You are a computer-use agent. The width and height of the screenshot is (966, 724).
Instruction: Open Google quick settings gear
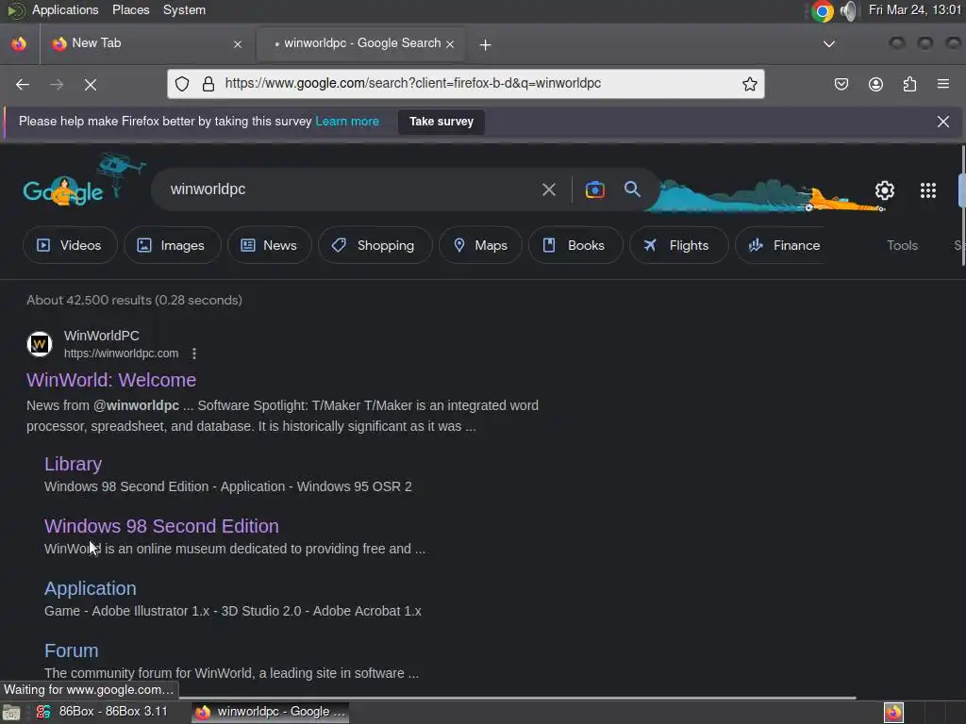click(885, 190)
